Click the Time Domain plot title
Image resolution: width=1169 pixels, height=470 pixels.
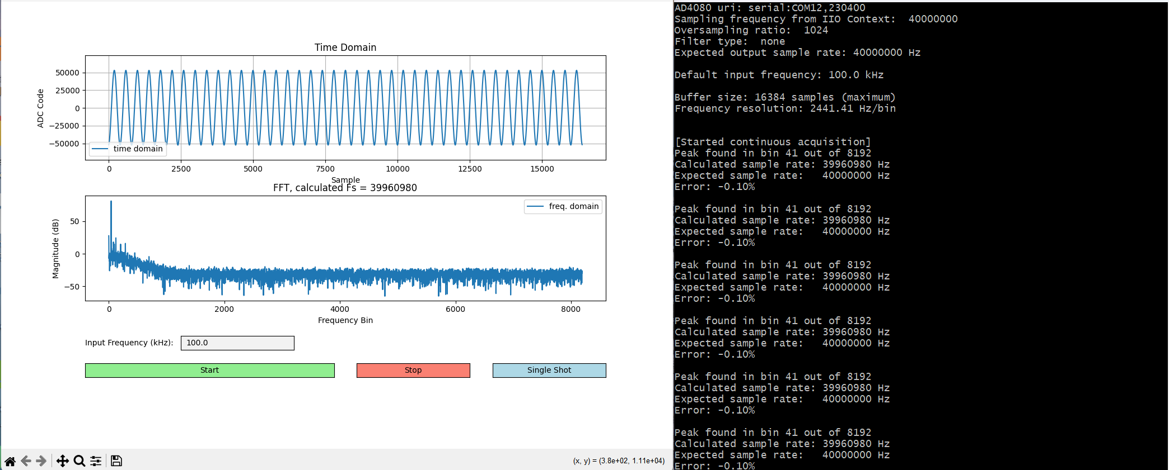345,48
